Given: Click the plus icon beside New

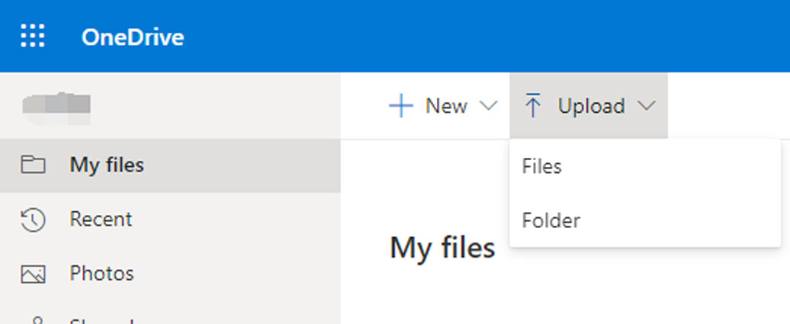Looking at the screenshot, I should (x=401, y=106).
